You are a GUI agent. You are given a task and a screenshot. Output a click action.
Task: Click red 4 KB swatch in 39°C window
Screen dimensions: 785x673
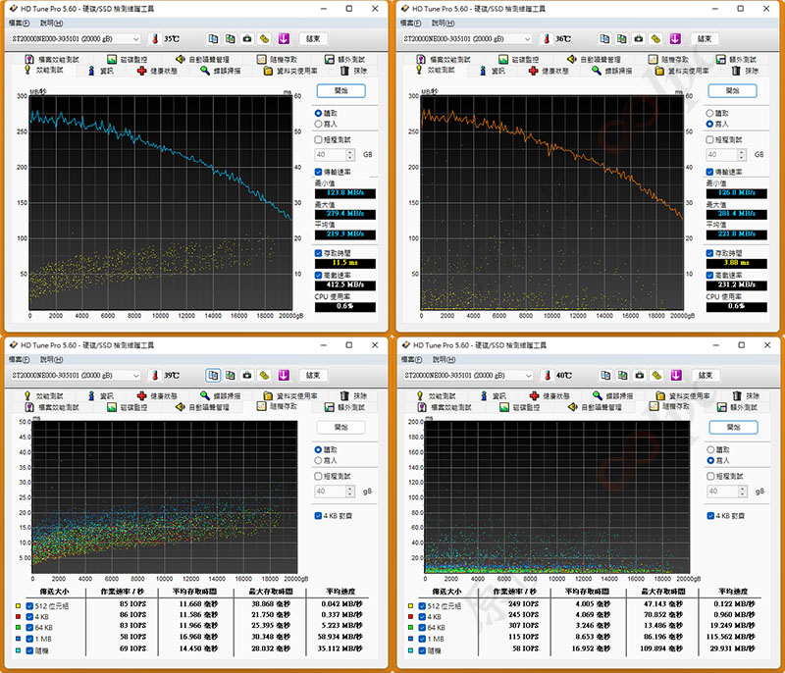pos(18,617)
